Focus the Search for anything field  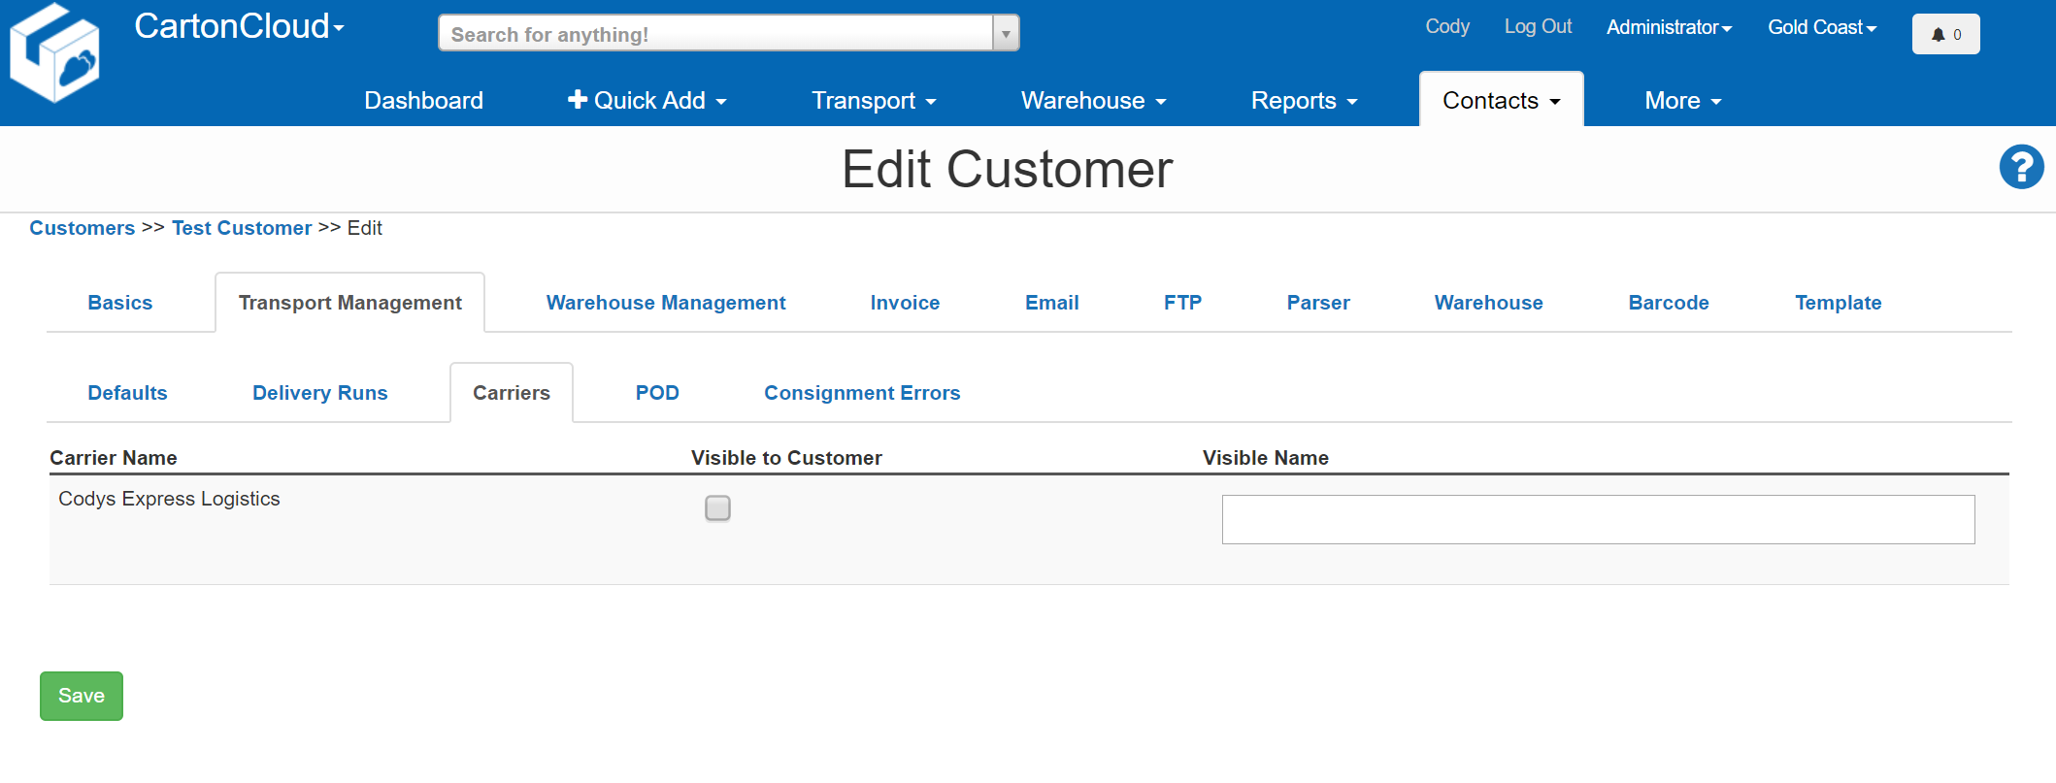(715, 34)
